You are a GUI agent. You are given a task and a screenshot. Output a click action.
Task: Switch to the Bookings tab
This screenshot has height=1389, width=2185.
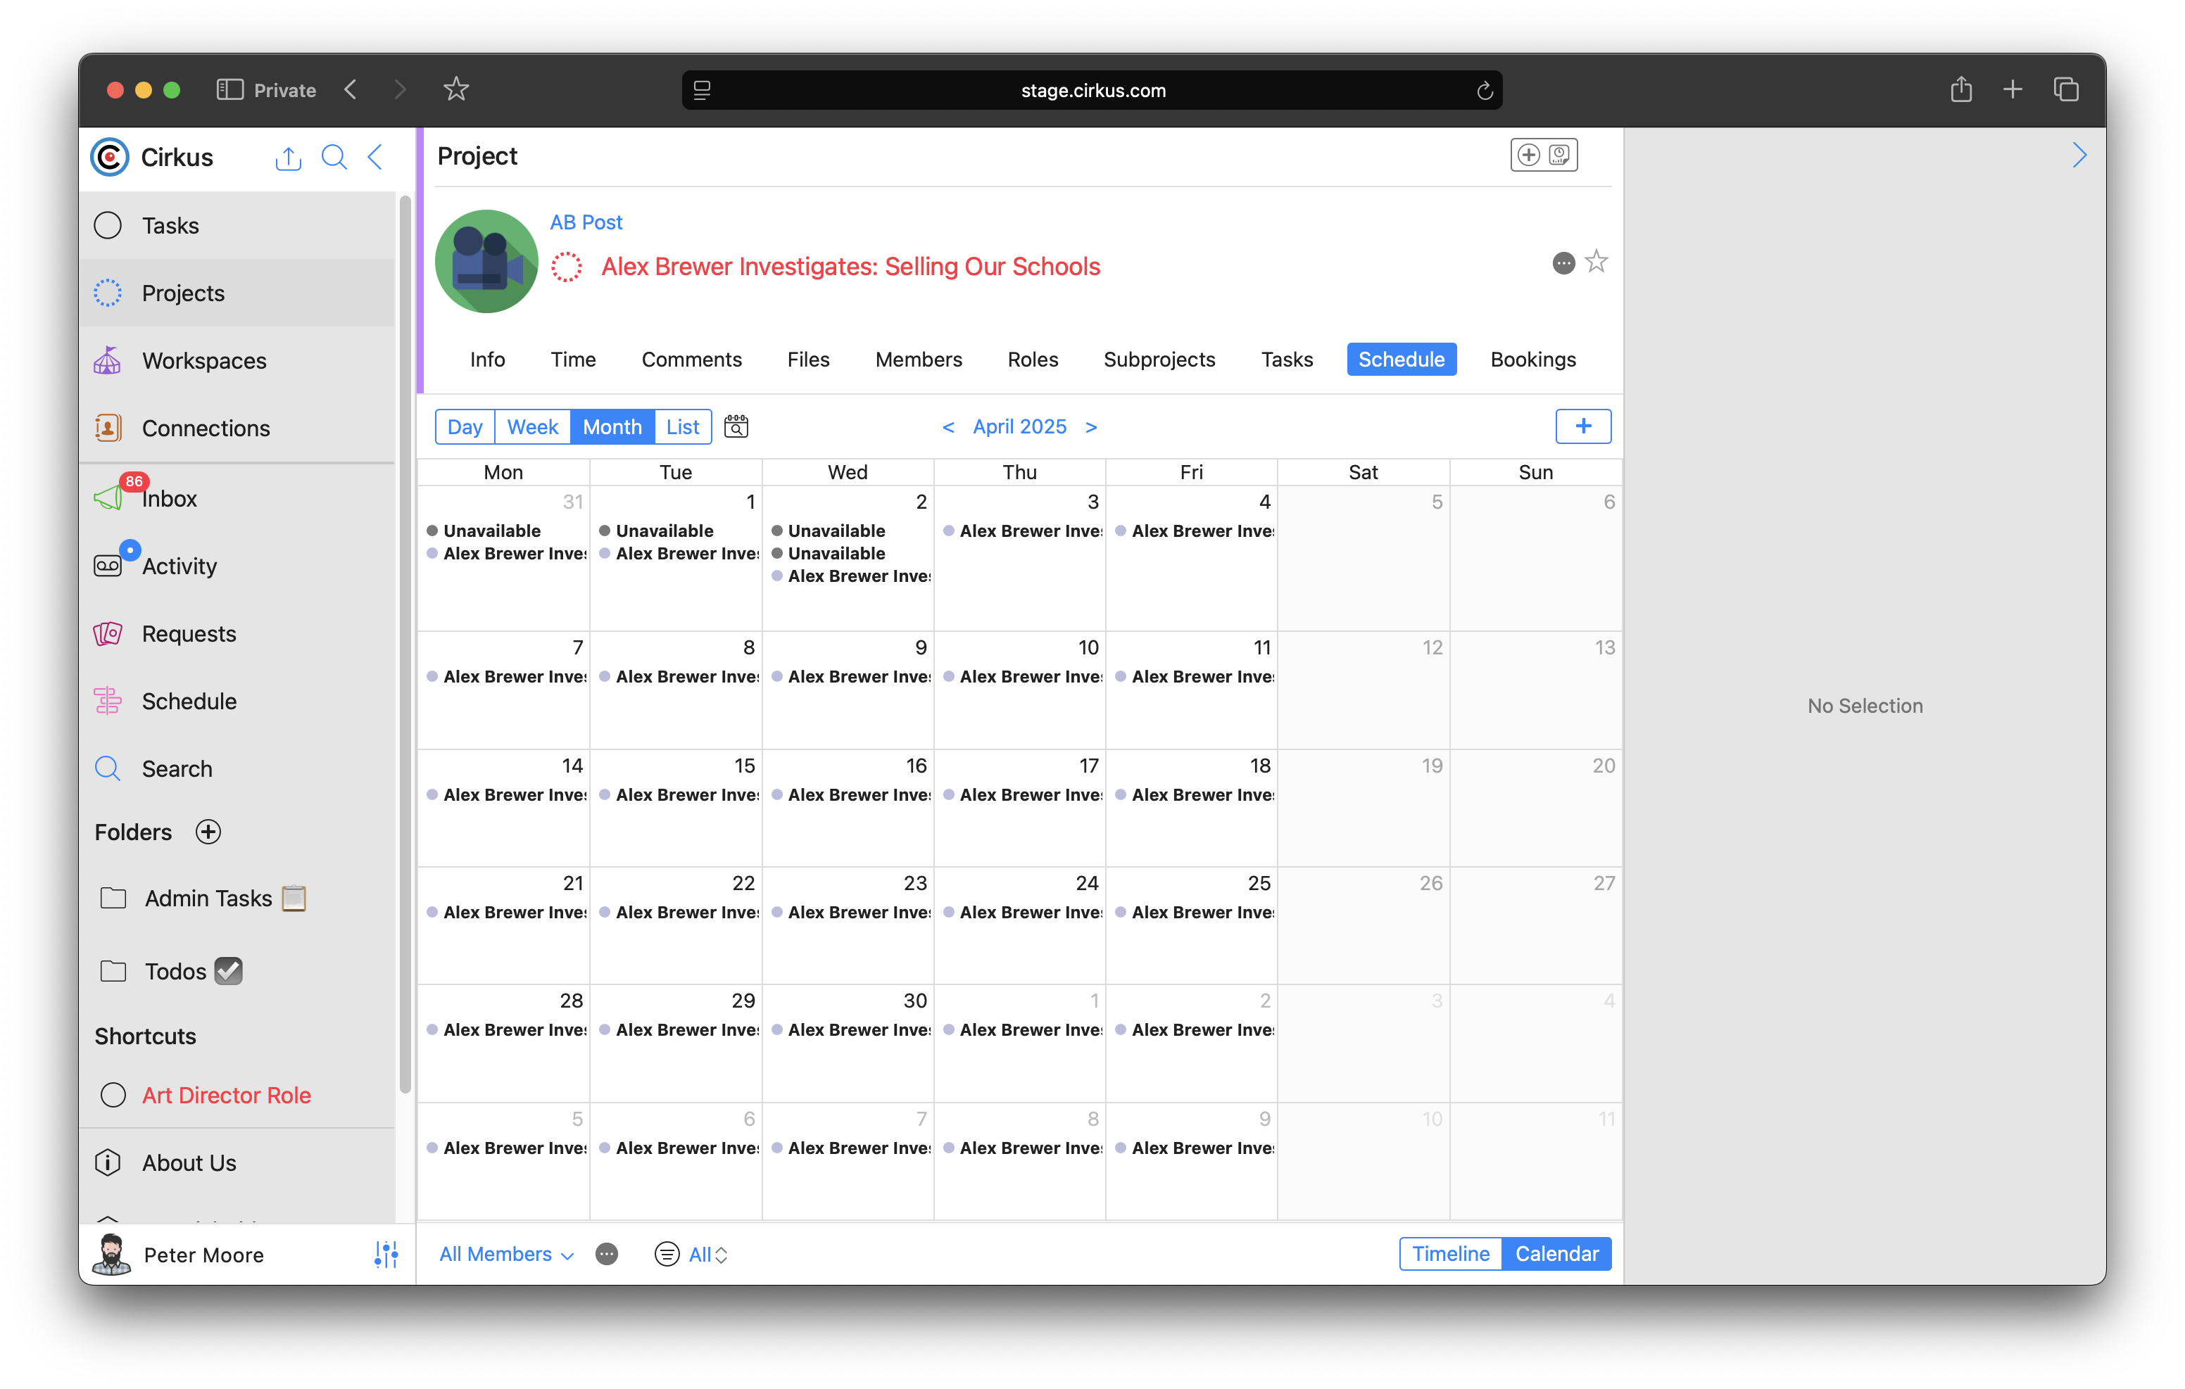pos(1532,360)
